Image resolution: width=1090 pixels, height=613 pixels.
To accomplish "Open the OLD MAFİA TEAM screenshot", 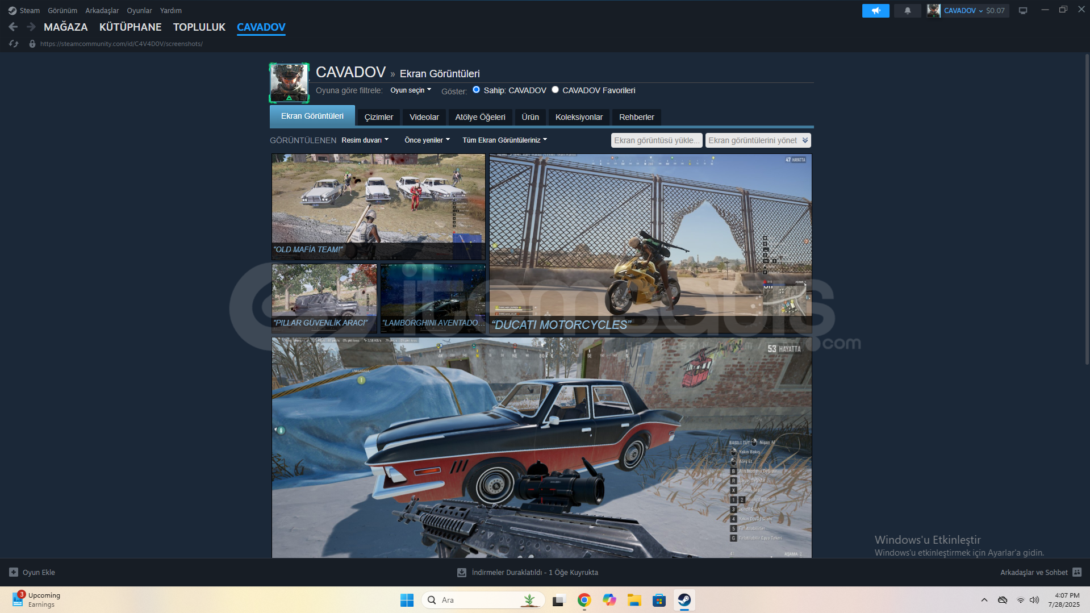I will [378, 207].
